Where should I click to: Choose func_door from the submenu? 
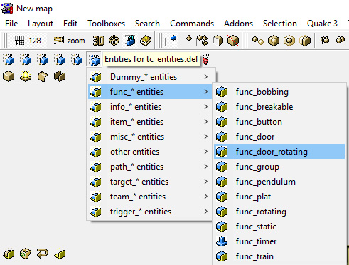point(279,137)
